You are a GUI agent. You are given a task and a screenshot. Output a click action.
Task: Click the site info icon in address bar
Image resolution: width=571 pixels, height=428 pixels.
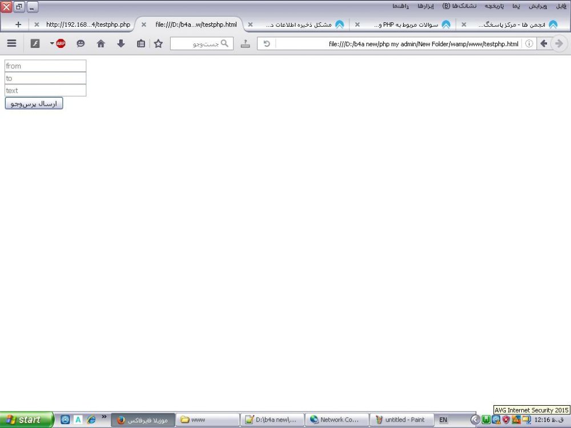529,43
